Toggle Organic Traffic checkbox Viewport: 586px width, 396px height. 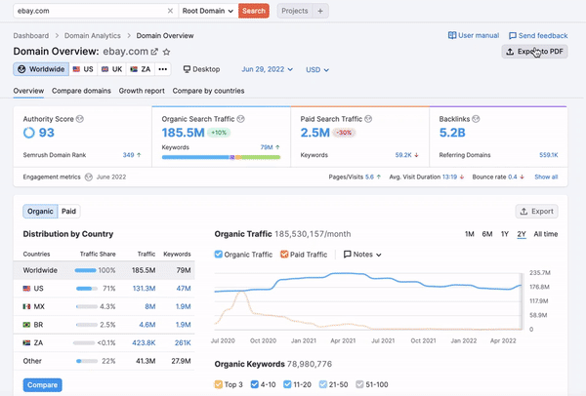[219, 255]
